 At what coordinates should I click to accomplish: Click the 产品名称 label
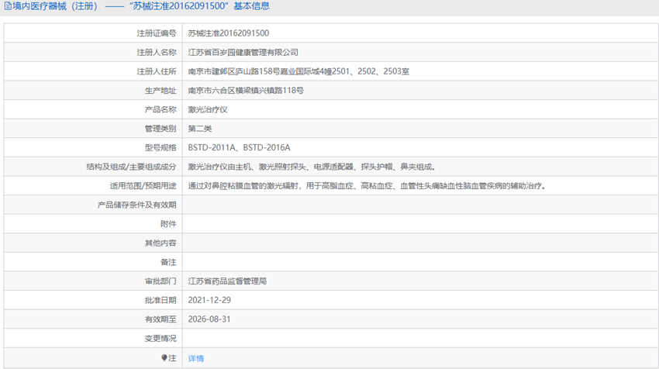pyautogui.click(x=160, y=109)
